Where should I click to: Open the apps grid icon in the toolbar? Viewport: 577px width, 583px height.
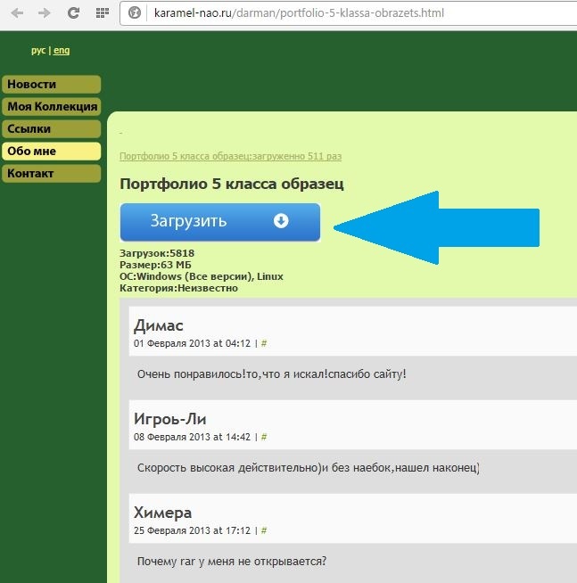coord(103,13)
